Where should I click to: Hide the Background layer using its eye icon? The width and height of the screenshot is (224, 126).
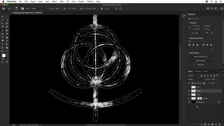(189, 102)
